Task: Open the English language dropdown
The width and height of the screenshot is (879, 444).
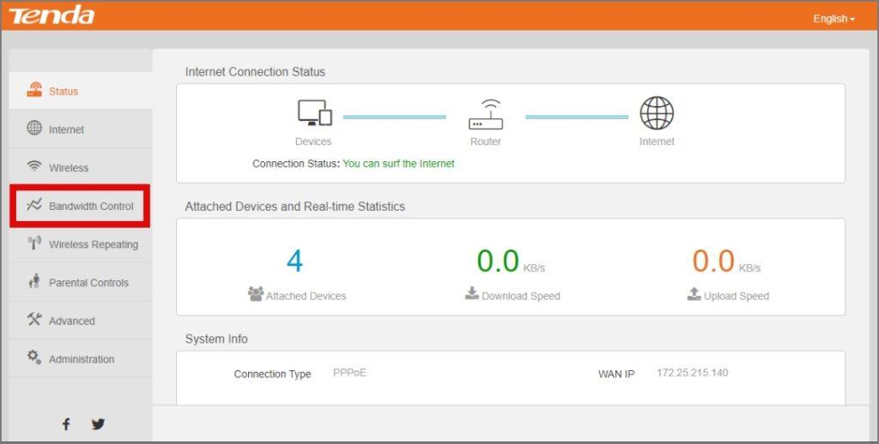Action: point(834,19)
